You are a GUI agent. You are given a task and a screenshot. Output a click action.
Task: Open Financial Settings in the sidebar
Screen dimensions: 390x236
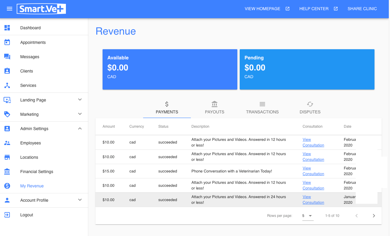[44, 172]
